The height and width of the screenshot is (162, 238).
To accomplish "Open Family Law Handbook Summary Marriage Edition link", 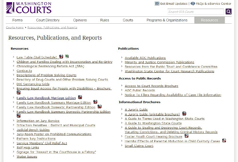I will click(54, 103).
